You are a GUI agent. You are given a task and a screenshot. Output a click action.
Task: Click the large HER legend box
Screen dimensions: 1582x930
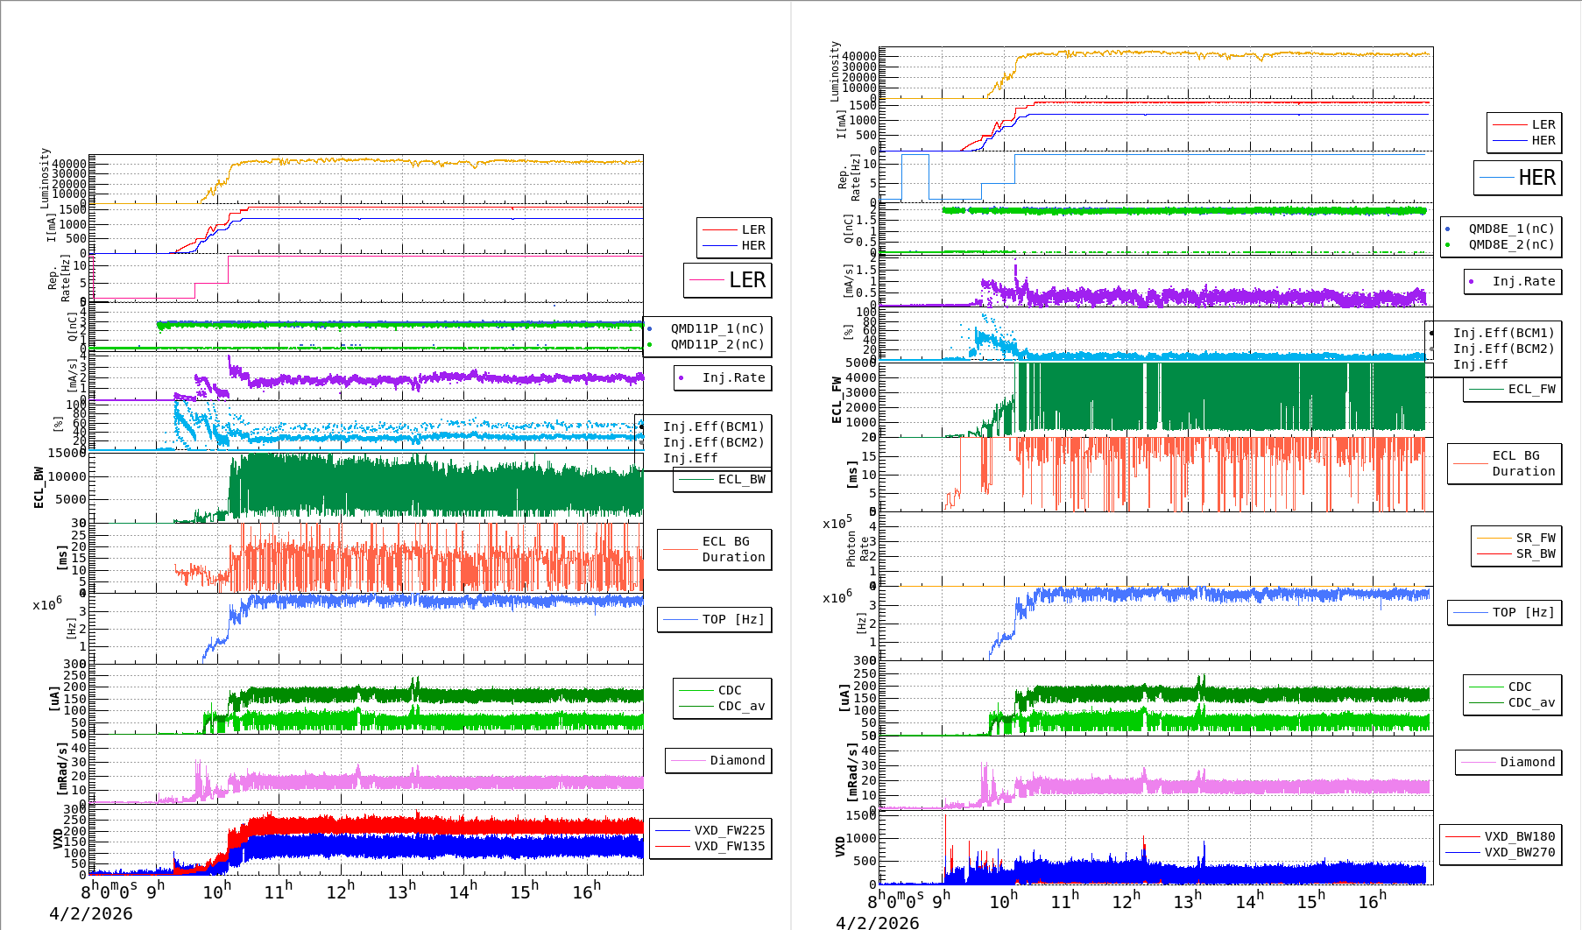point(1517,178)
